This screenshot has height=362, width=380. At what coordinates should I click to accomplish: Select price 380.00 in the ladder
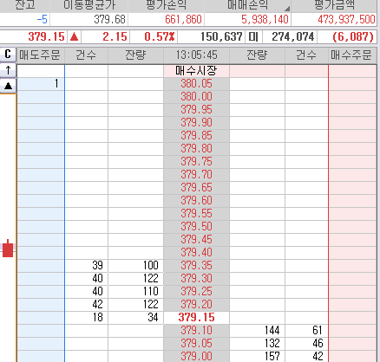tap(196, 97)
